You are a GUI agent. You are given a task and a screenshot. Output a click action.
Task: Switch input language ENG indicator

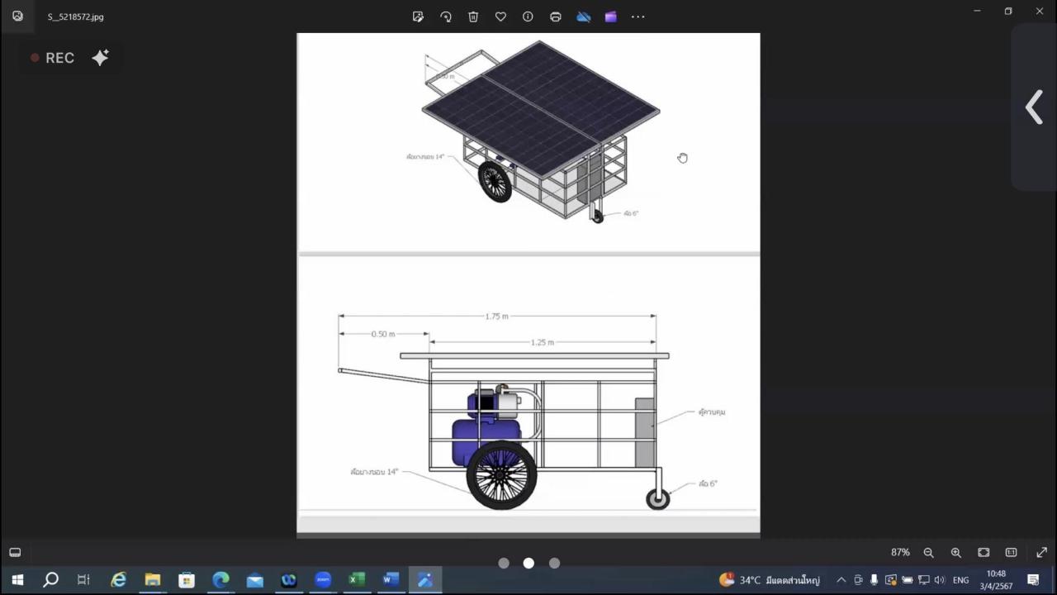click(x=961, y=580)
